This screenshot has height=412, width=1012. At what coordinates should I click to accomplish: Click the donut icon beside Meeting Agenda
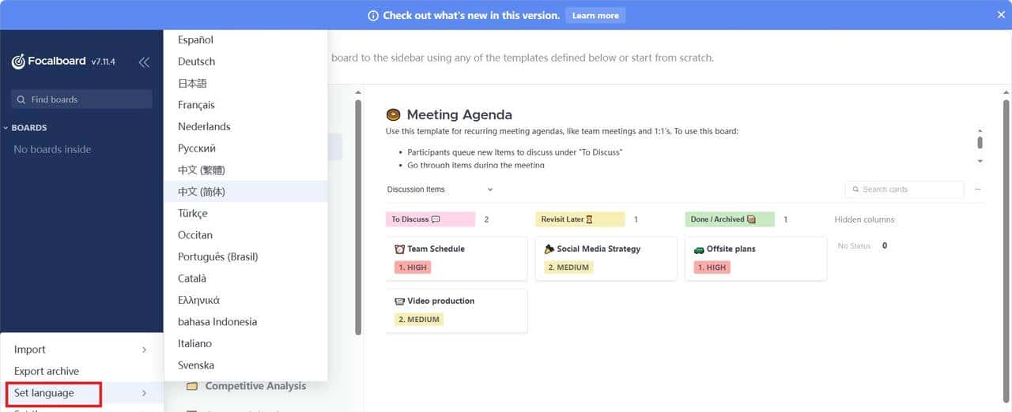(x=393, y=115)
